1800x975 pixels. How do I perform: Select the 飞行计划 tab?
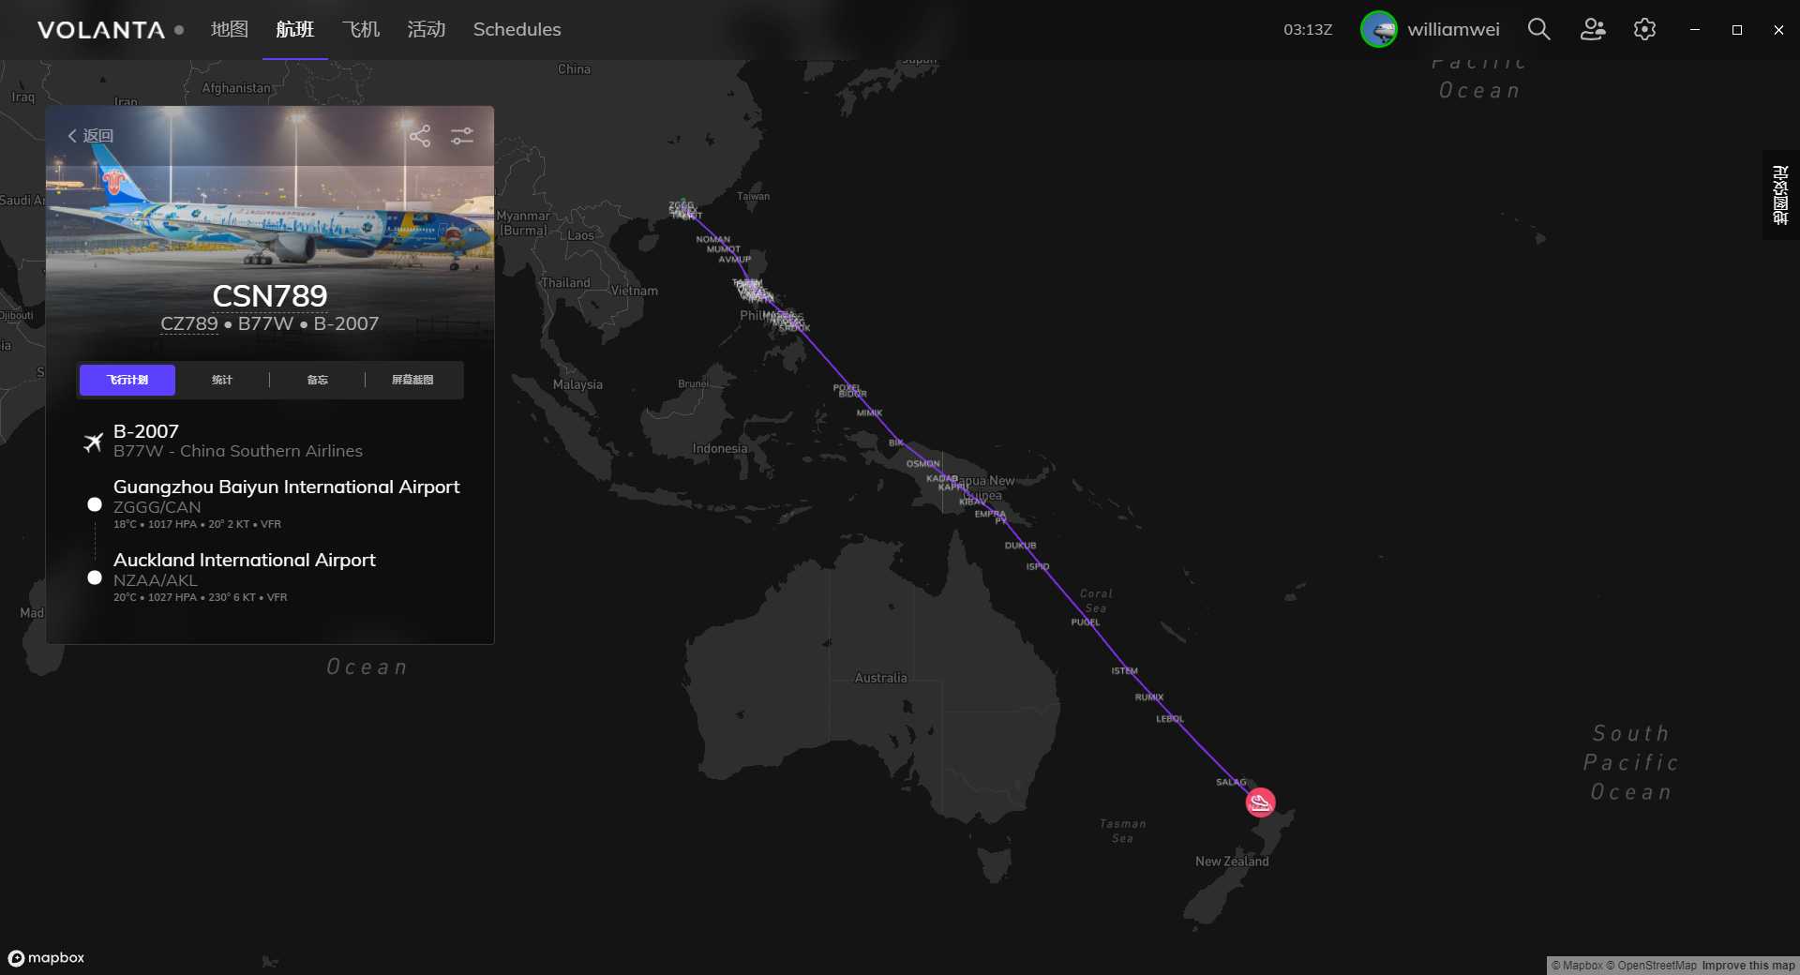pos(127,380)
